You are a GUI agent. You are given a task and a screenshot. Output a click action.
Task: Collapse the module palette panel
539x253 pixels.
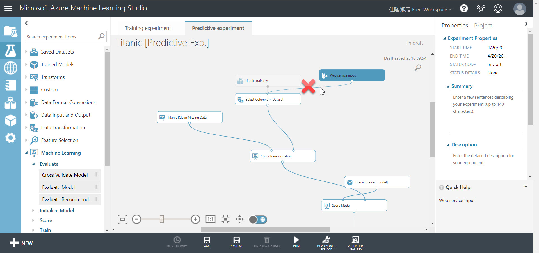[26, 23]
